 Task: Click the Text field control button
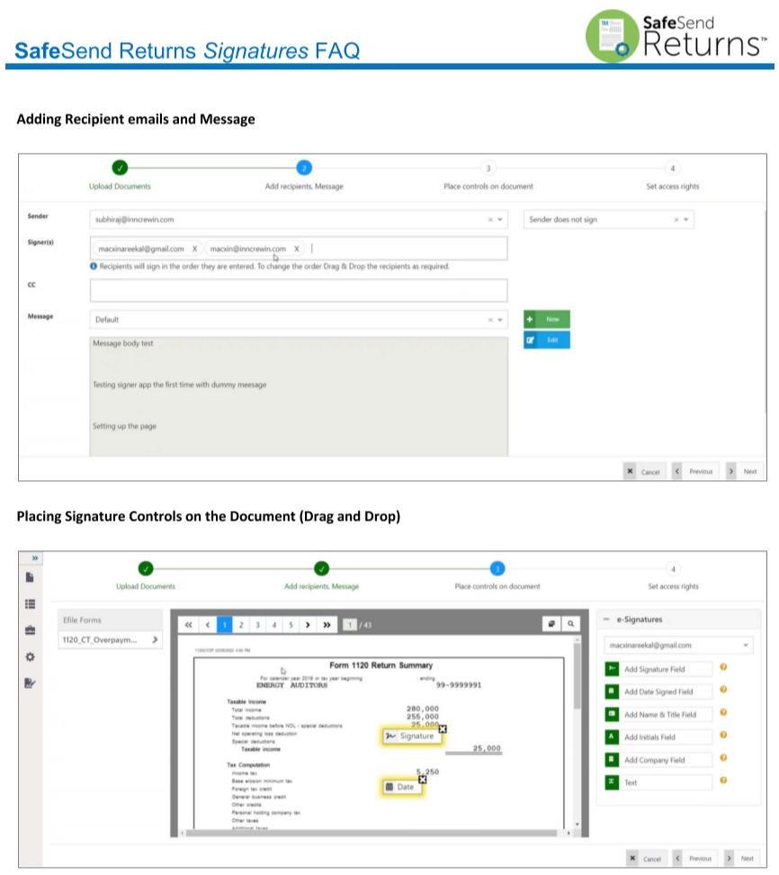click(658, 782)
